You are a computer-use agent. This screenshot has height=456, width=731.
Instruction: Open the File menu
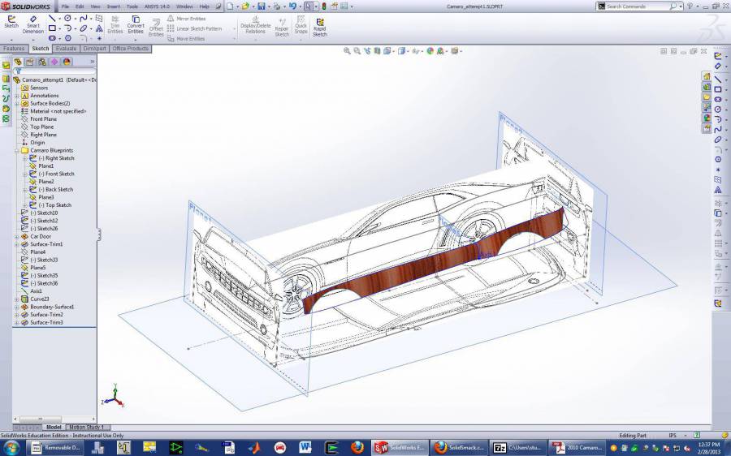[65, 6]
